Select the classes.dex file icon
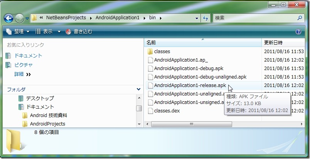This screenshot has height=159, width=310. click(150, 111)
